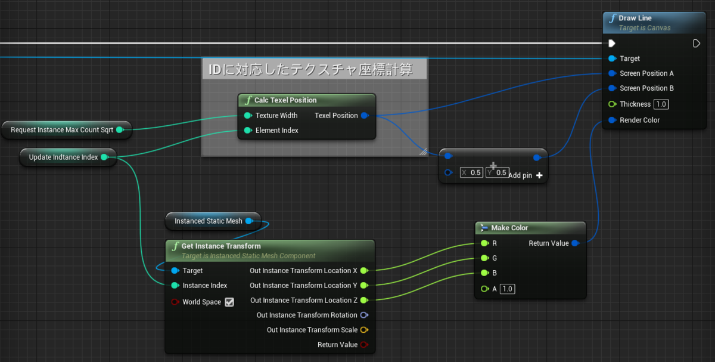Click the B input pin on Make Color
This screenshot has height=362, width=715.
(x=484, y=273)
